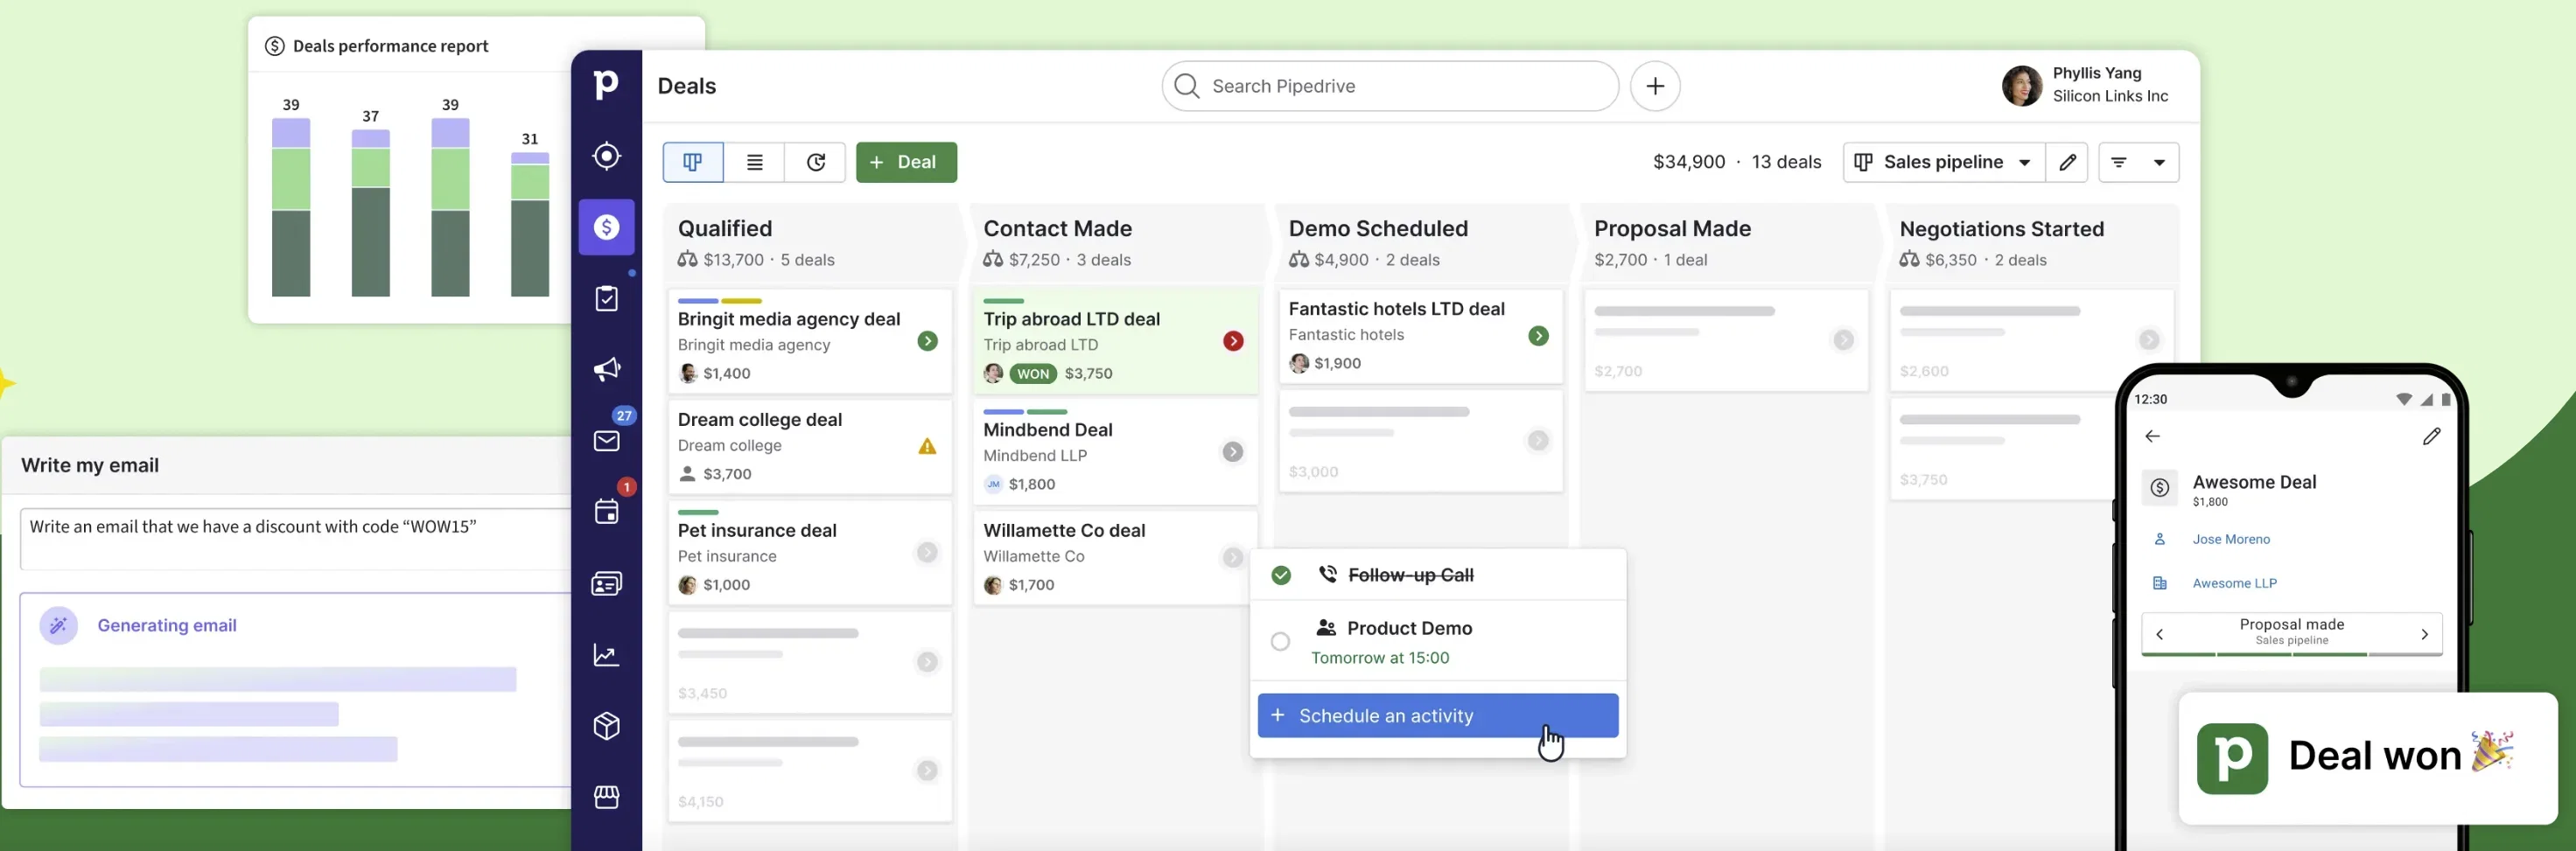This screenshot has width=2576, height=851.
Task: Click the green label on Pet insurance deal
Action: [x=698, y=512]
